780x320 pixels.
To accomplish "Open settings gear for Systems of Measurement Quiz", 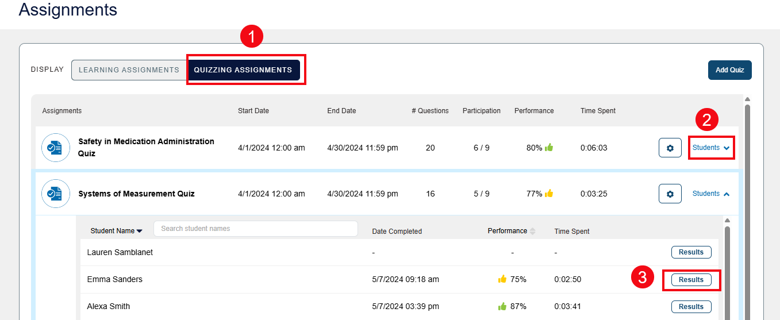I will (670, 194).
